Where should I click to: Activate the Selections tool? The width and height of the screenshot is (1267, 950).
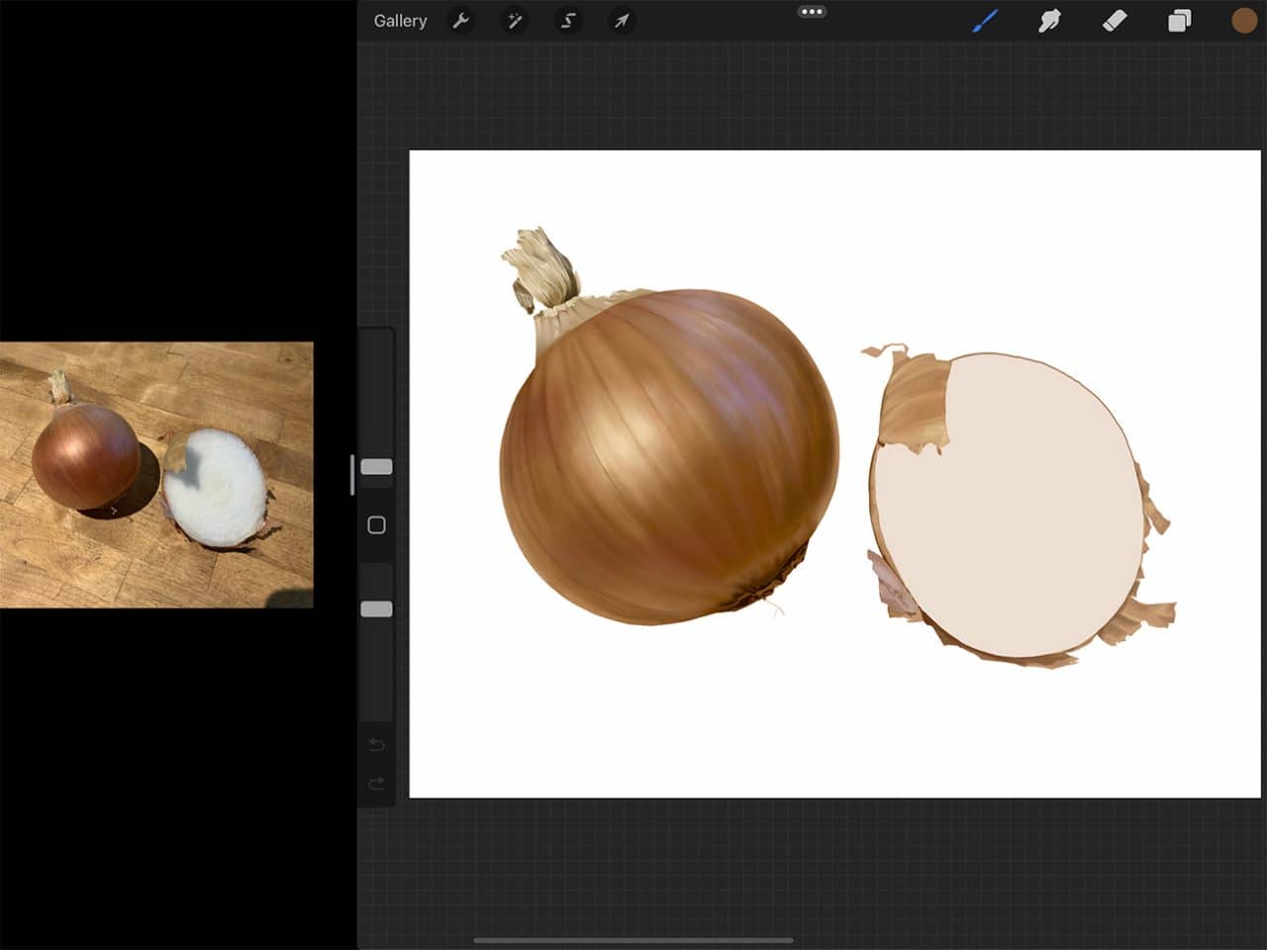pyautogui.click(x=568, y=21)
